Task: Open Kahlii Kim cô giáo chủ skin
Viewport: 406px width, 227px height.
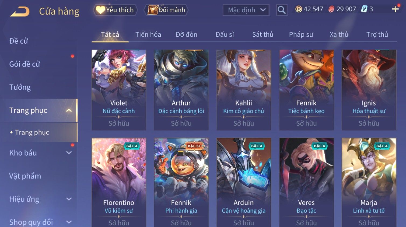Action: [244, 90]
